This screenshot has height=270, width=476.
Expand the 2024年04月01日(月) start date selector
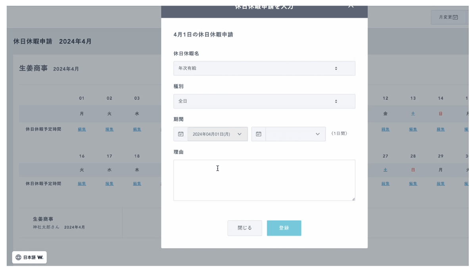click(217, 134)
